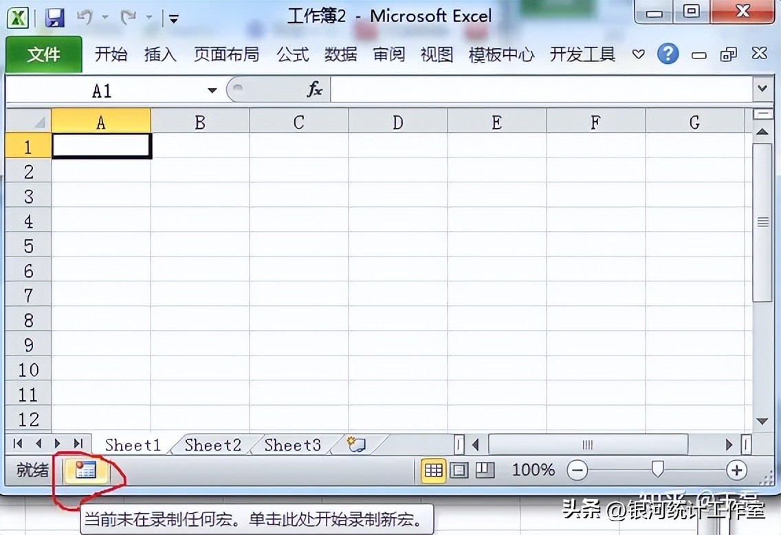The width and height of the screenshot is (781, 535).
Task: Go to previous sheet tab arrow
Action: click(38, 444)
